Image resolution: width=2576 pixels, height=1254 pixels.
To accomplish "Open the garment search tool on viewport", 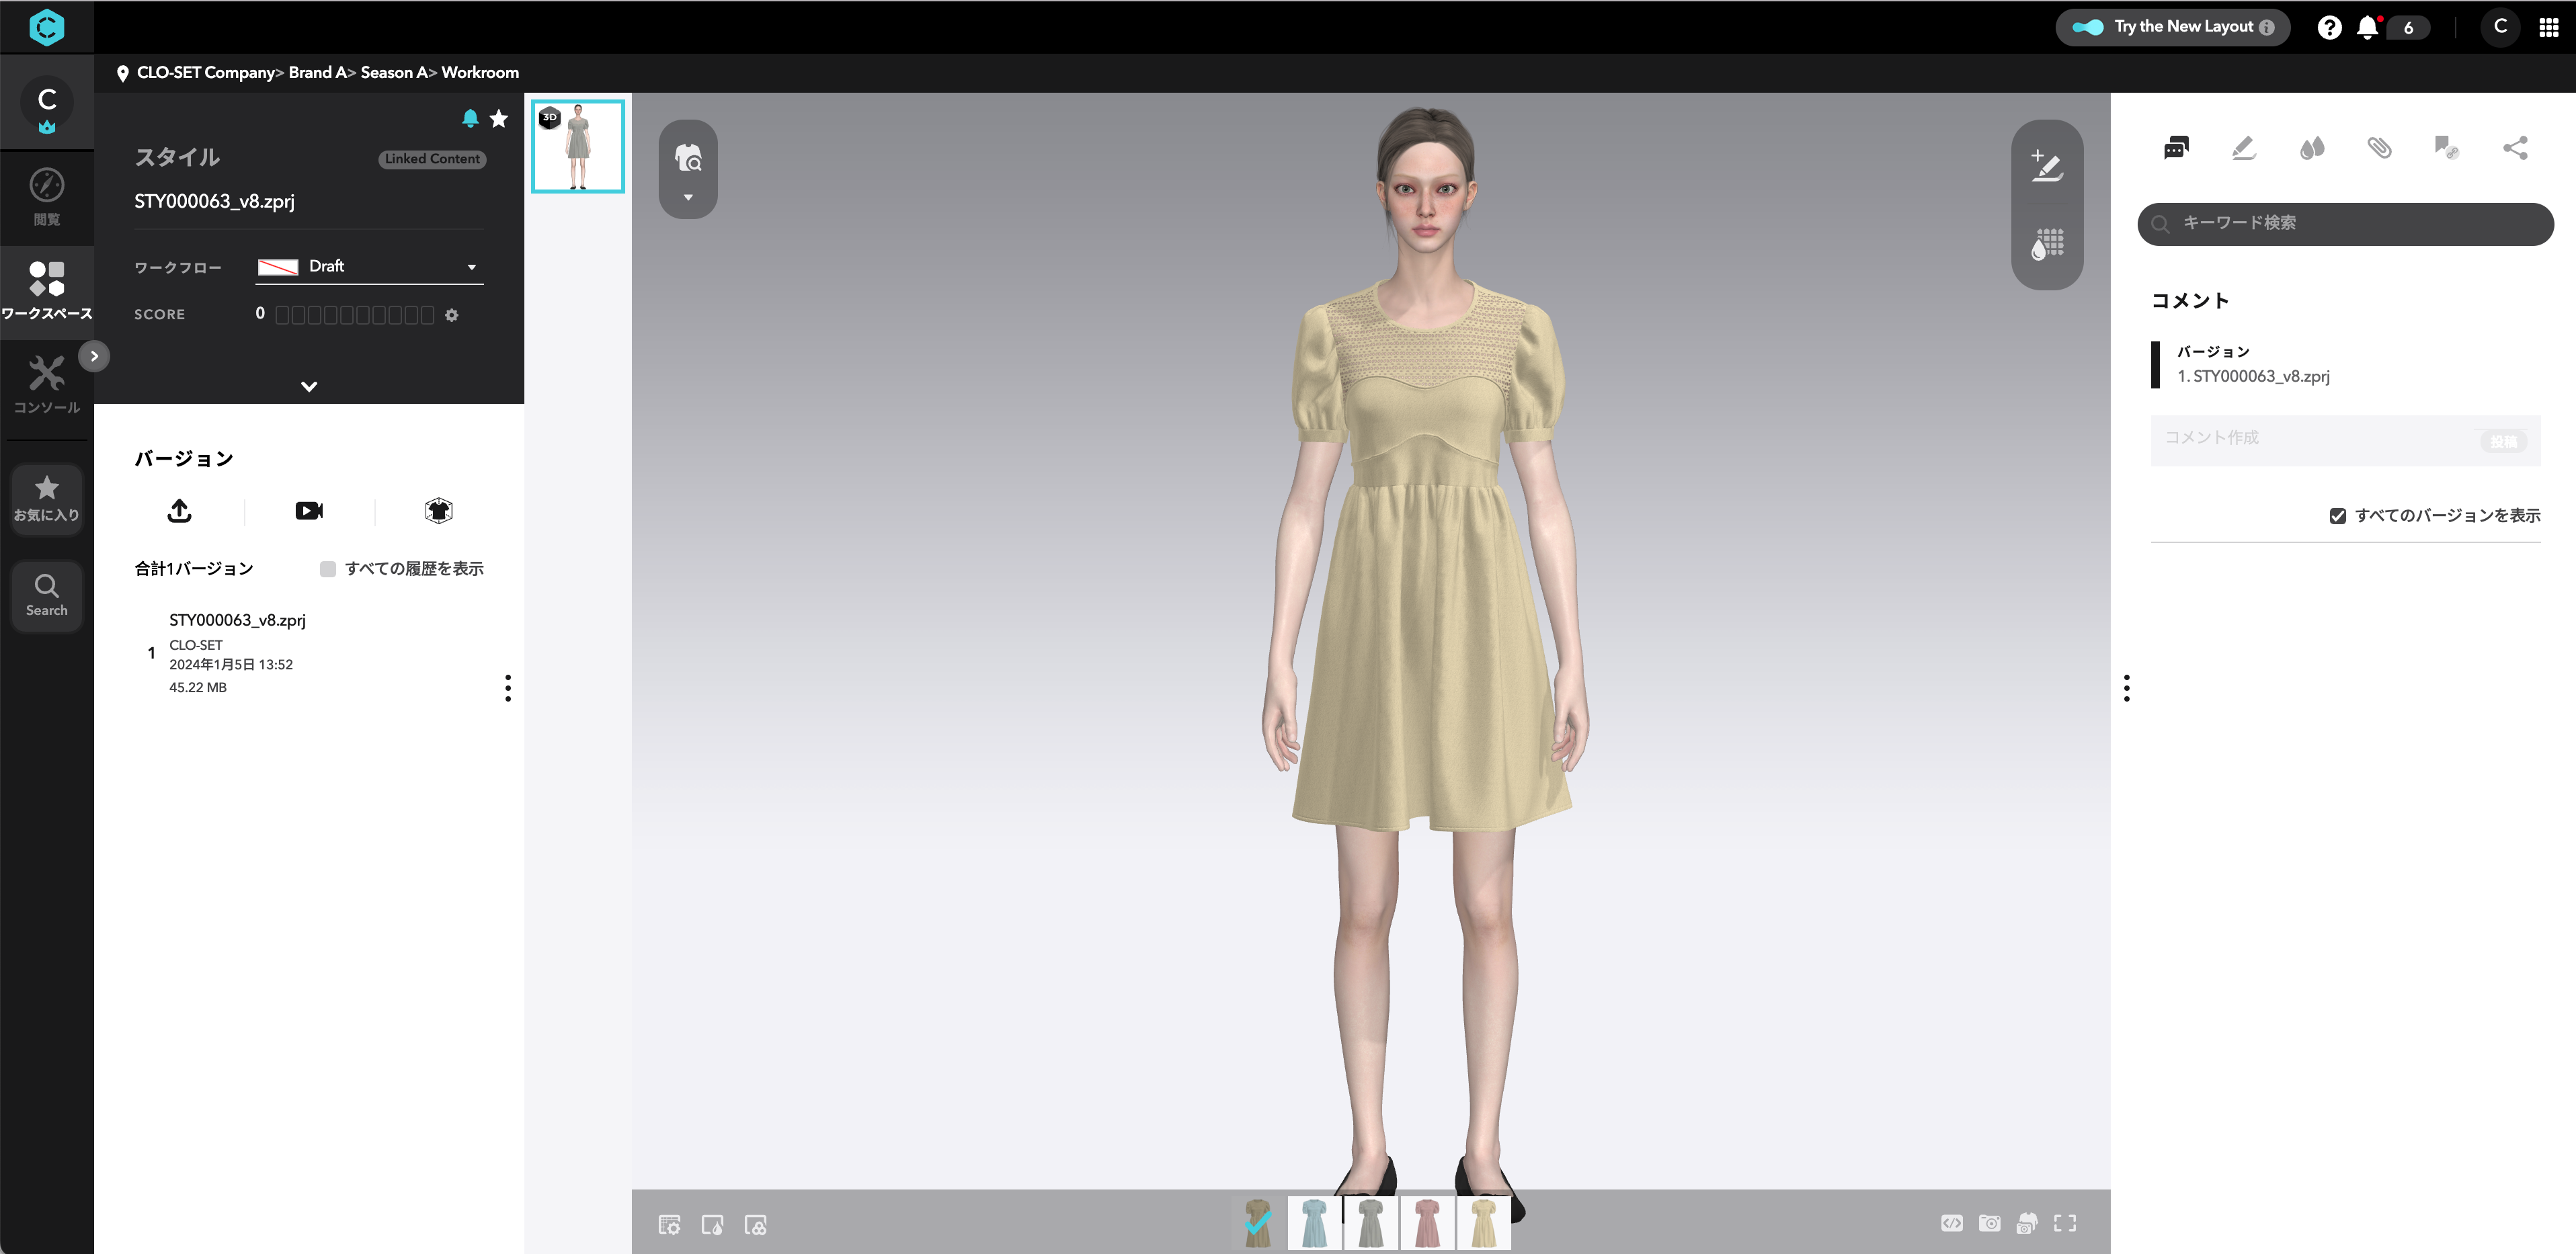I will [x=688, y=156].
